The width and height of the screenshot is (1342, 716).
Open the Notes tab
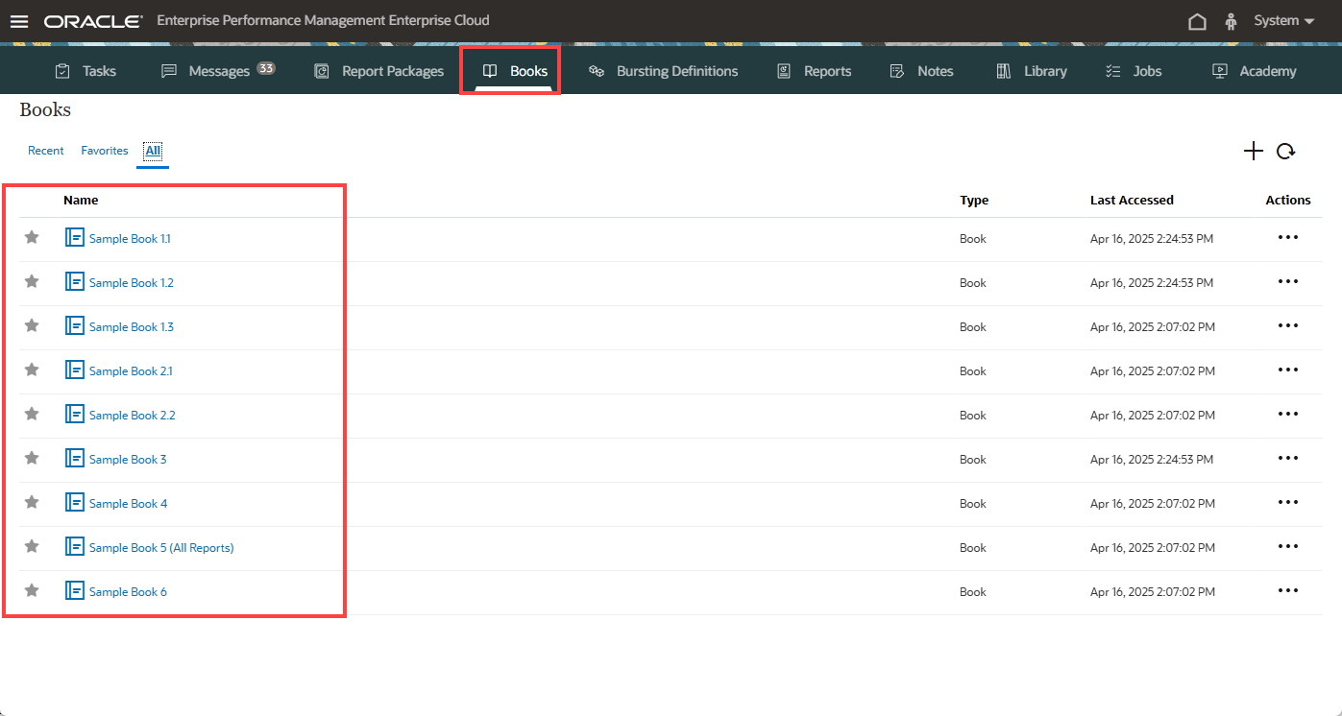(921, 71)
